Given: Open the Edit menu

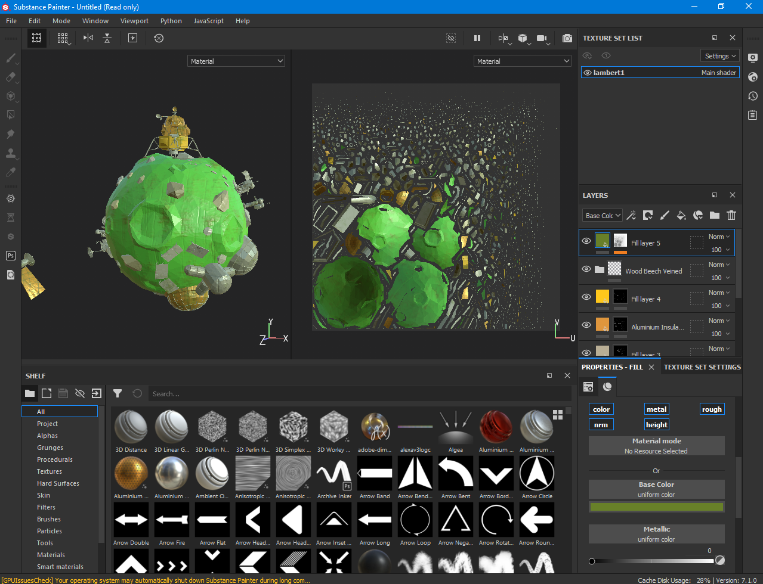Looking at the screenshot, I should coord(35,21).
